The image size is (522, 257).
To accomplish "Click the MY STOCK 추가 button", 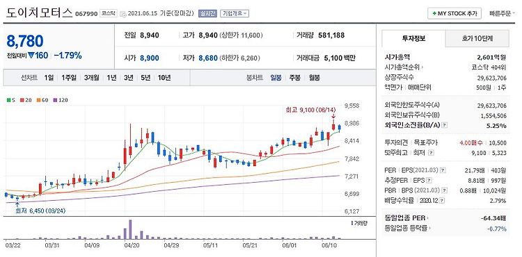I will 454,14.
